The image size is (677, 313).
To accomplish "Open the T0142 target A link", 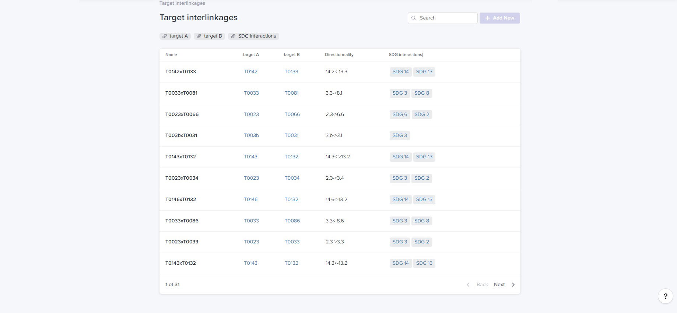I will tap(250, 72).
